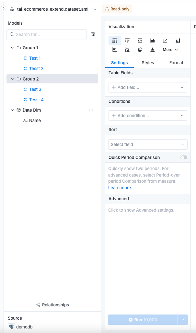Click the Learn more link
This screenshot has width=196, height=333.
click(x=120, y=188)
